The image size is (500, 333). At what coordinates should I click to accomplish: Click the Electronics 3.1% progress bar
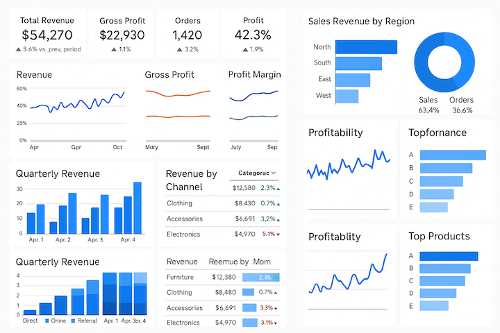tap(250, 323)
